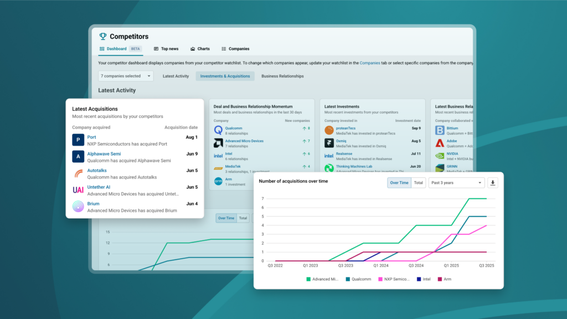Open the Top news tab
Viewport: 567px width, 319px height.
click(166, 49)
